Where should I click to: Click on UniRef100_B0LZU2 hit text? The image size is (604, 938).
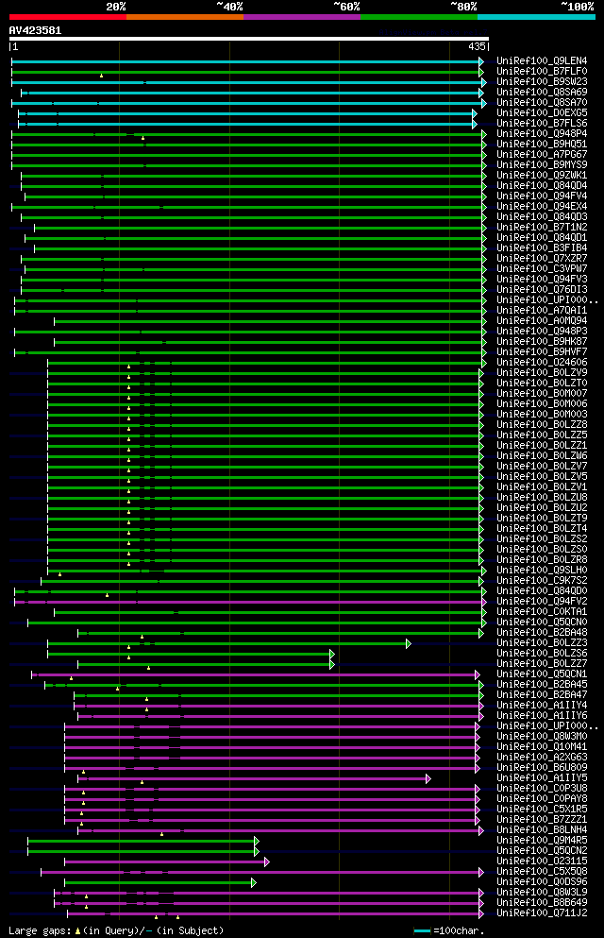542,508
